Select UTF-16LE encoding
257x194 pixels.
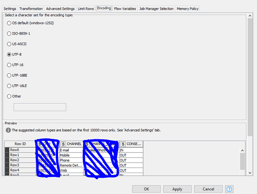coord(17,86)
